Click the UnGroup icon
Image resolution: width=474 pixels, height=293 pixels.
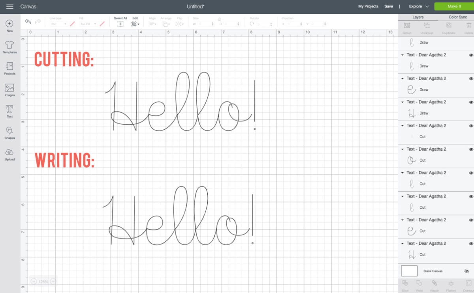point(427,26)
